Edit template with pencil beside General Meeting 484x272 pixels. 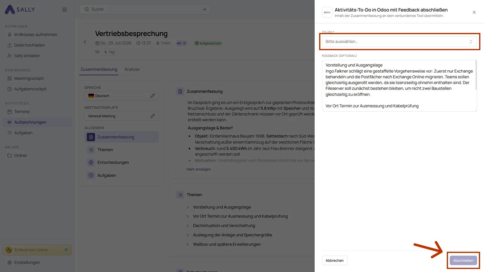pyautogui.click(x=153, y=116)
